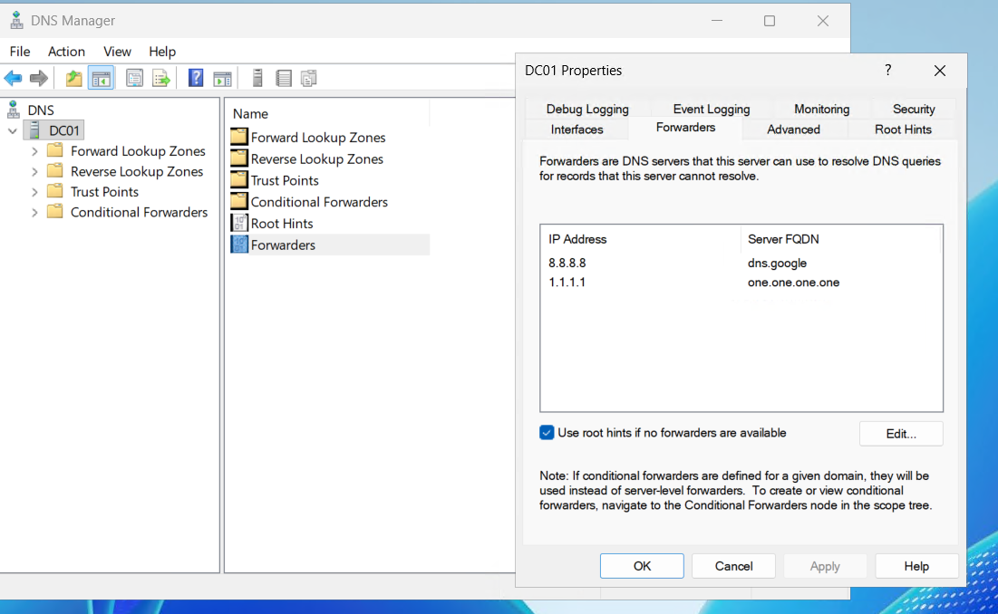This screenshot has height=614, width=998.
Task: Click the lined record list toolbar icon
Action: point(283,78)
